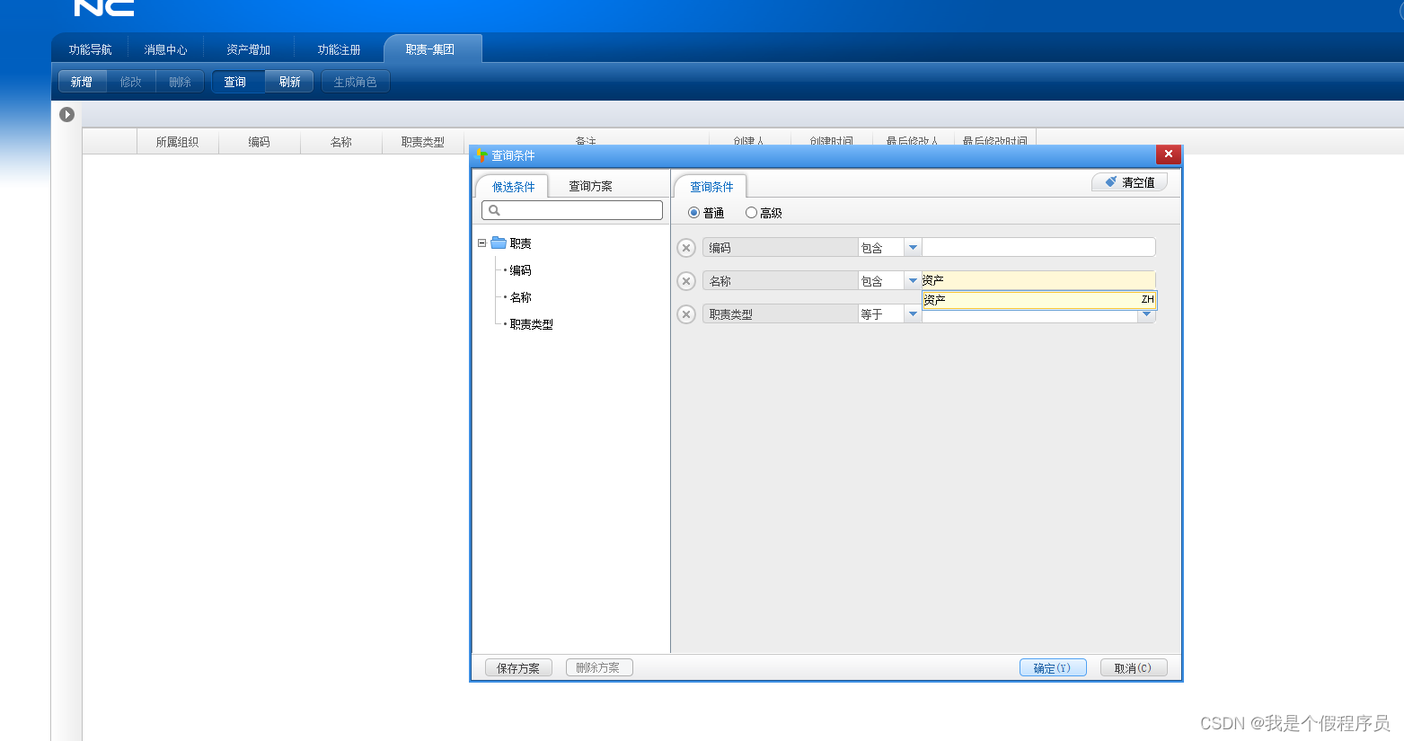Click the candidate condition search field
This screenshot has width=1404, height=741.
[x=572, y=210]
